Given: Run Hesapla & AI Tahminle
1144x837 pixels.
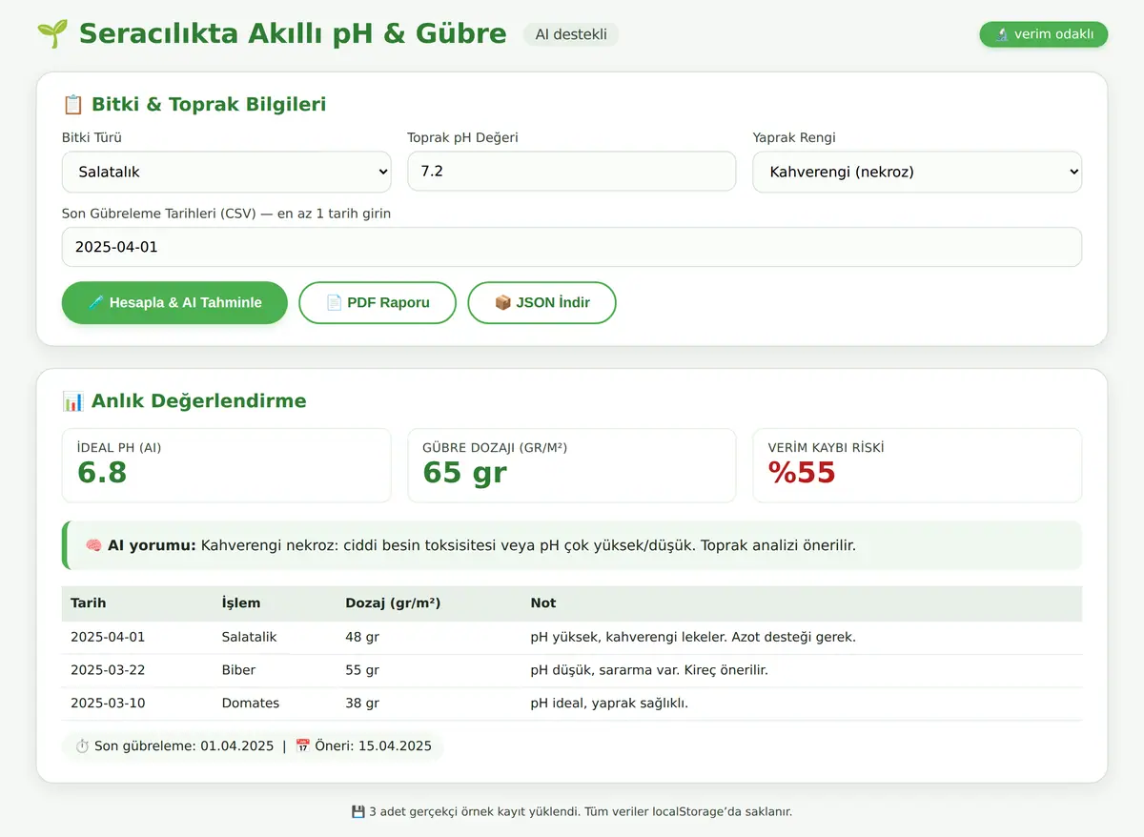Looking at the screenshot, I should pos(174,302).
